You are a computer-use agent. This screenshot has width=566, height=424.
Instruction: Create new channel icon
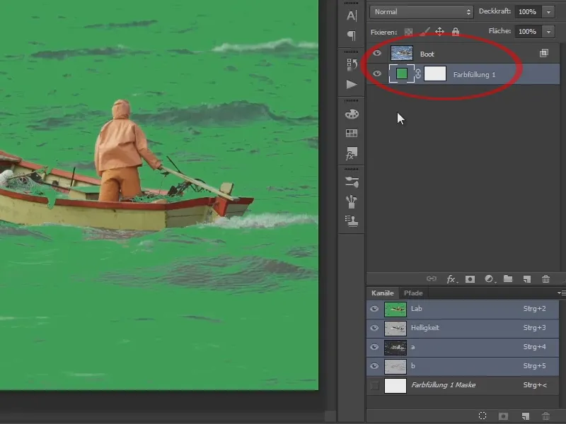coord(526,416)
